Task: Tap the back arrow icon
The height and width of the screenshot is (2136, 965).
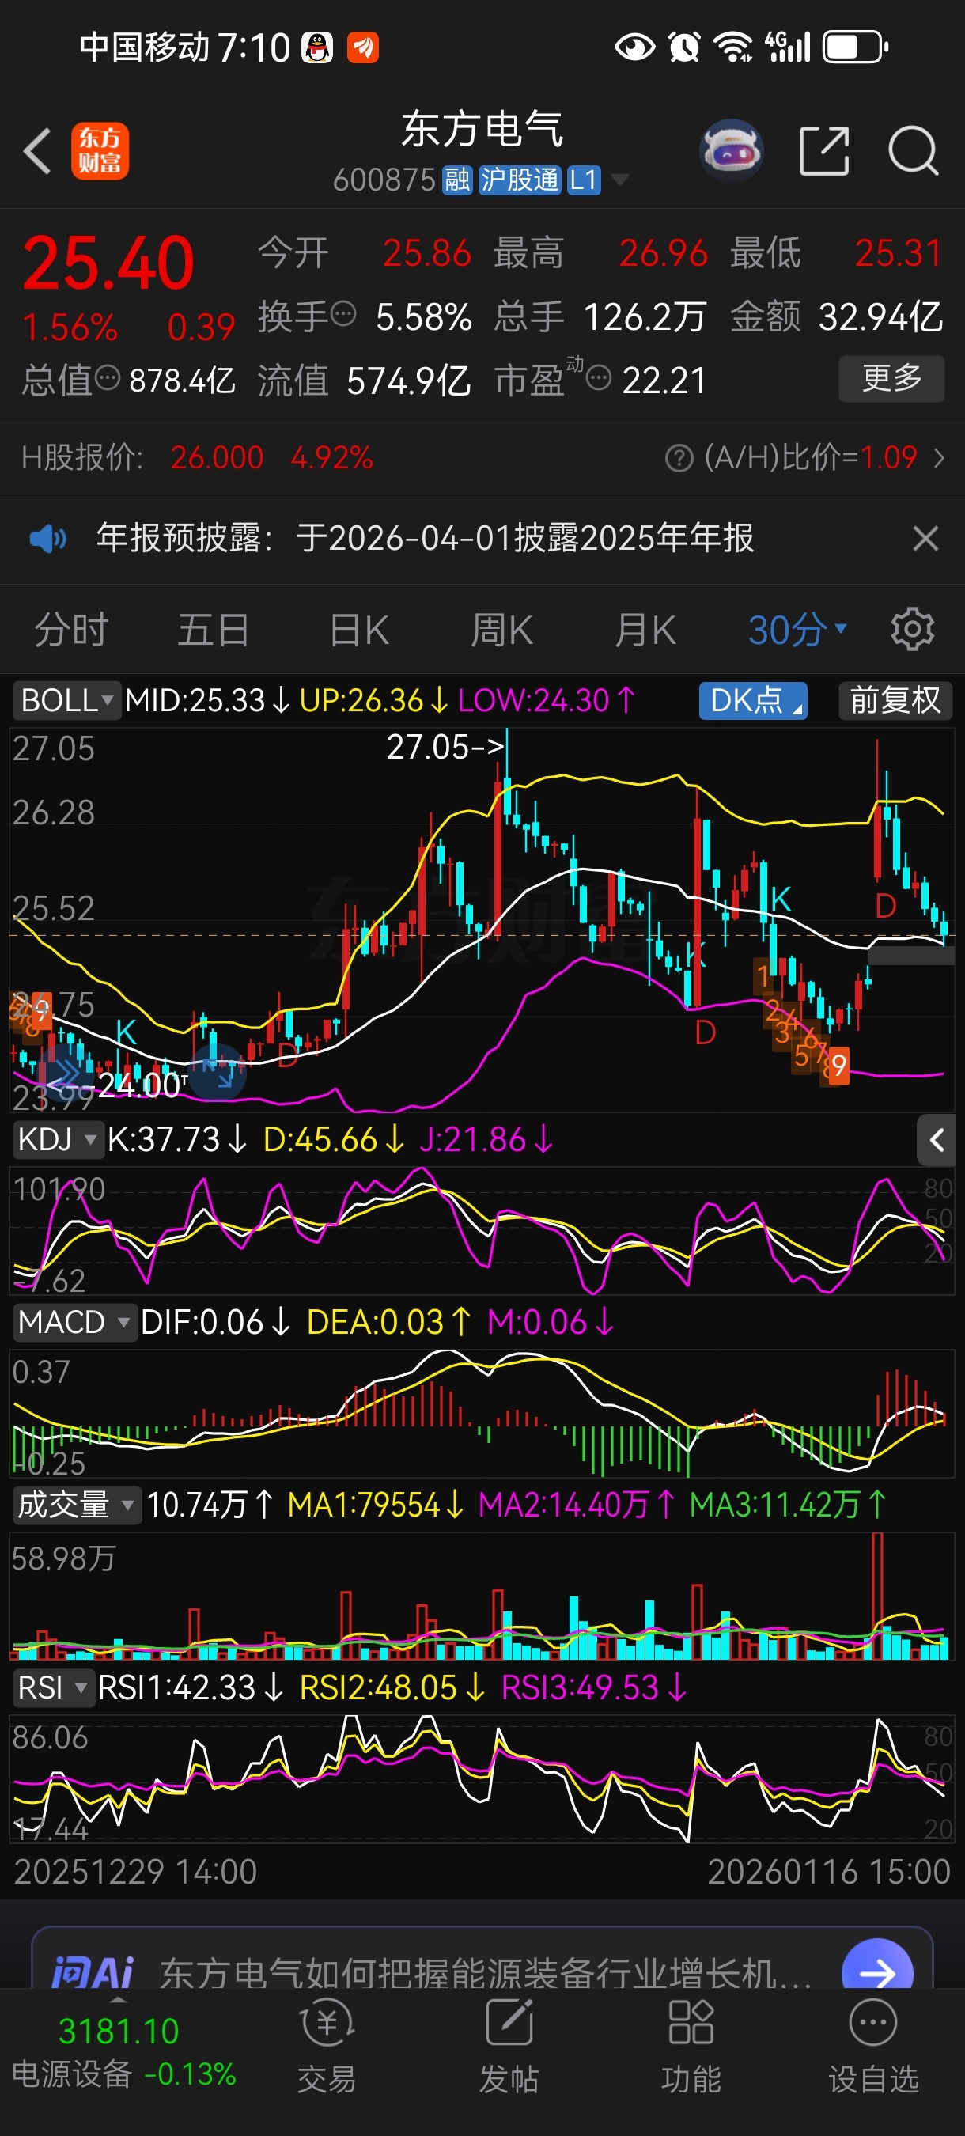Action: [x=37, y=151]
